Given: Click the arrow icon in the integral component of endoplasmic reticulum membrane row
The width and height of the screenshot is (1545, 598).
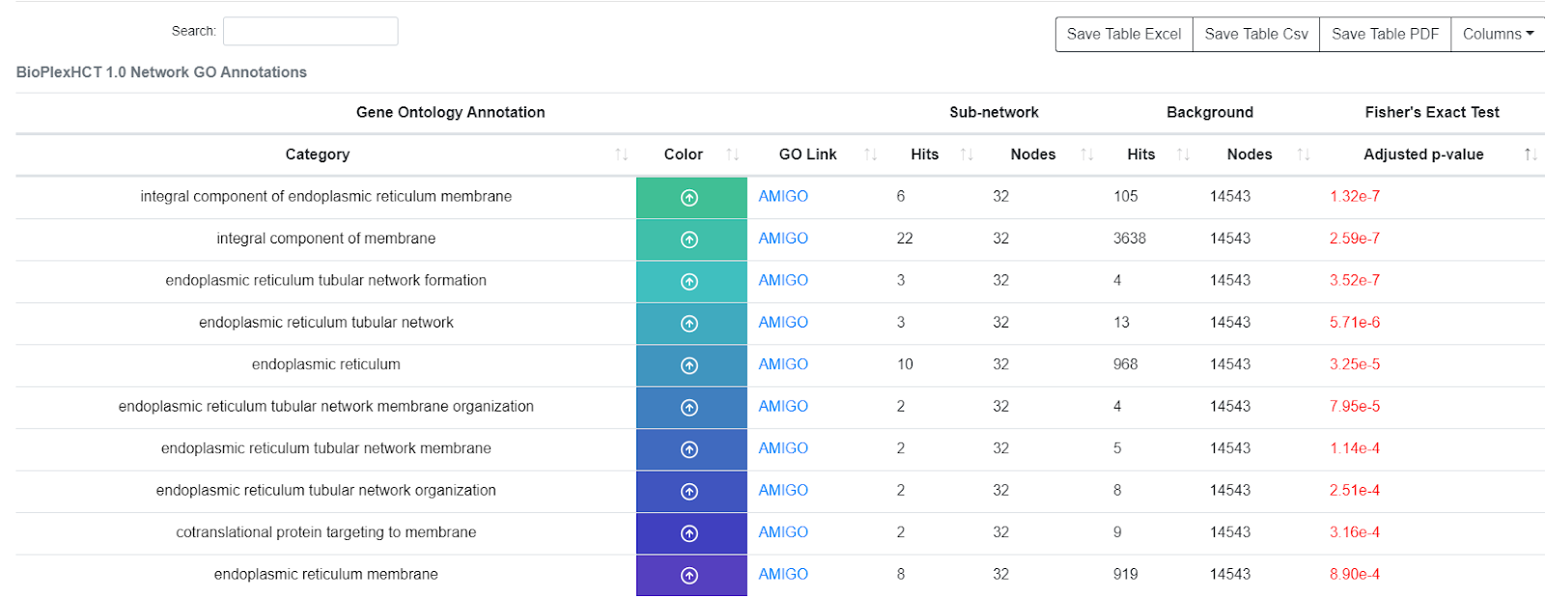Looking at the screenshot, I should 689,198.
